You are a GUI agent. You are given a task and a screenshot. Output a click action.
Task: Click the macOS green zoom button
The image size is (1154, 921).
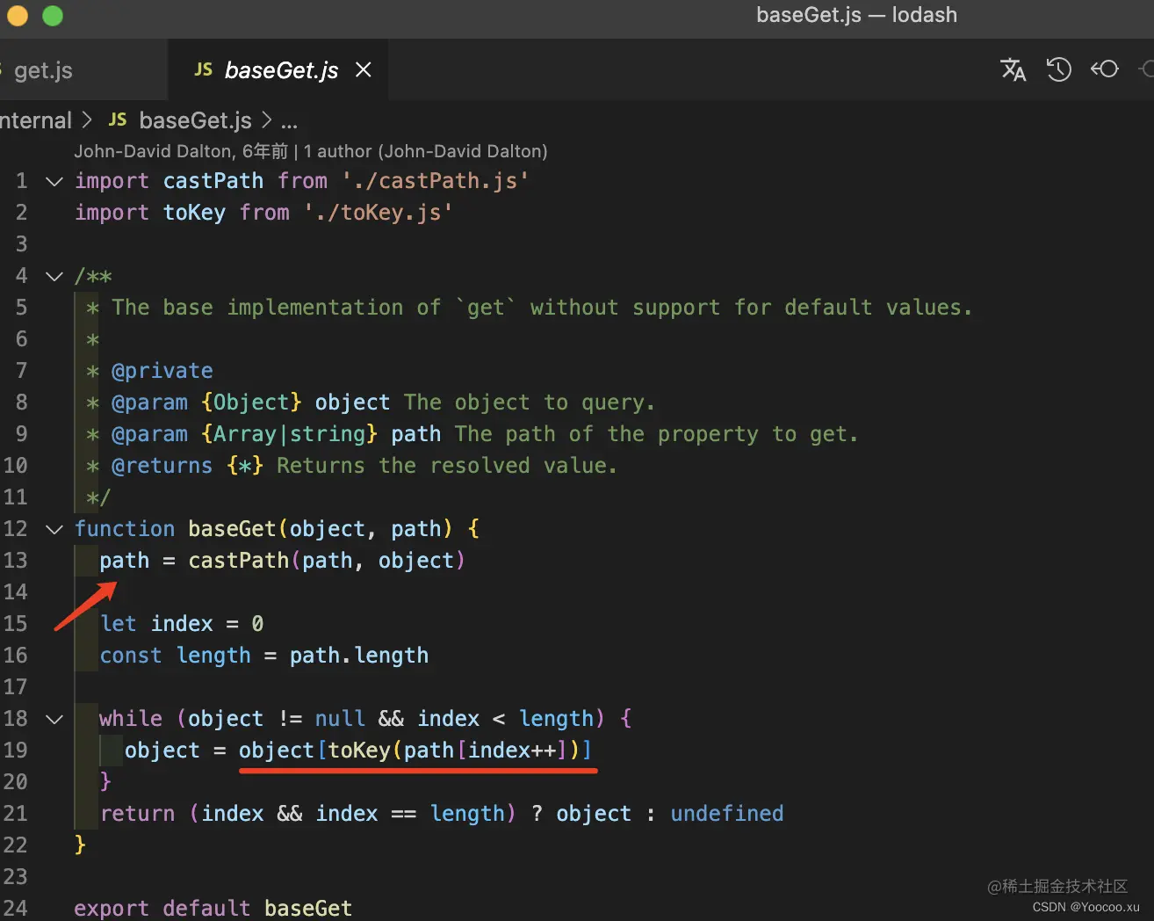tap(53, 16)
